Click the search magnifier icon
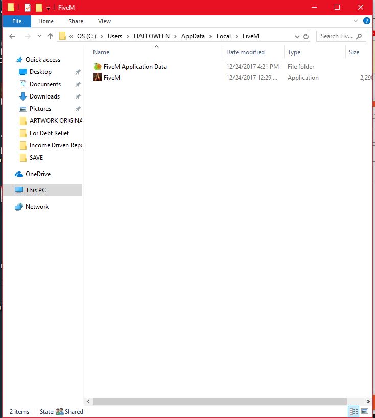The height and width of the screenshot is (418, 375). [359, 36]
